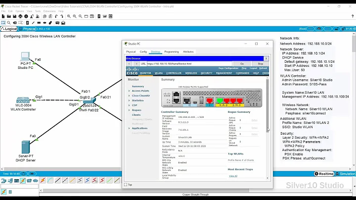Switch to Realtime mode
This screenshot has height=200, width=356.
tap(324, 174)
